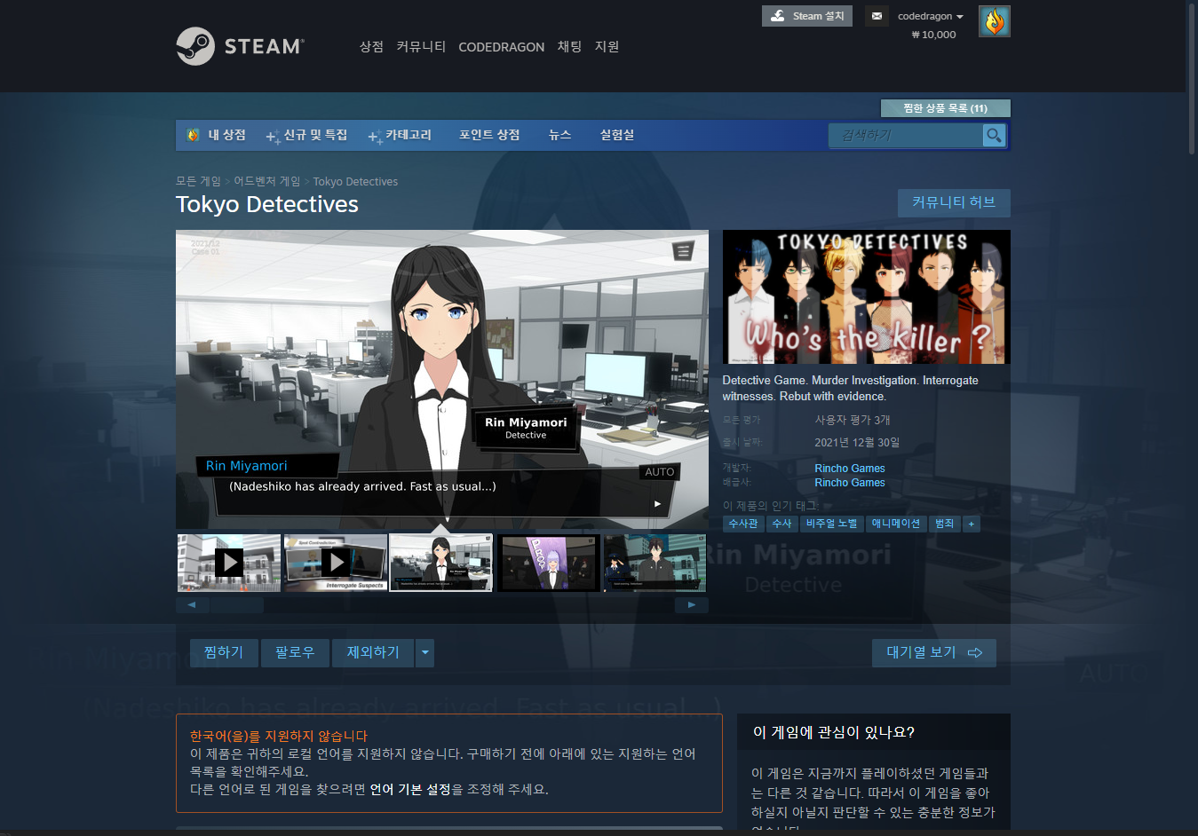Open the 채팅 menu
The image size is (1198, 836).
click(569, 46)
